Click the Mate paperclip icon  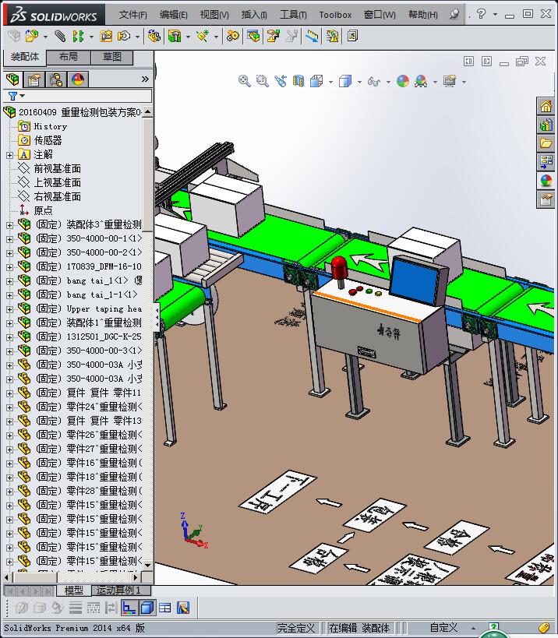(60, 36)
